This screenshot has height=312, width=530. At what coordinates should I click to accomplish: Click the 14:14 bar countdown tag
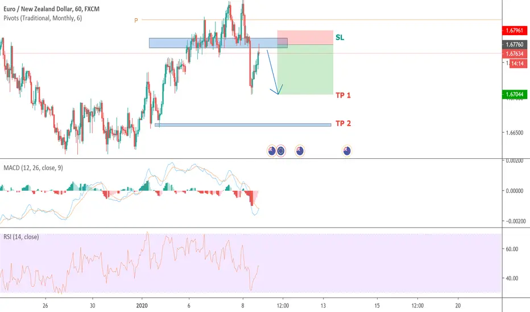click(x=517, y=64)
